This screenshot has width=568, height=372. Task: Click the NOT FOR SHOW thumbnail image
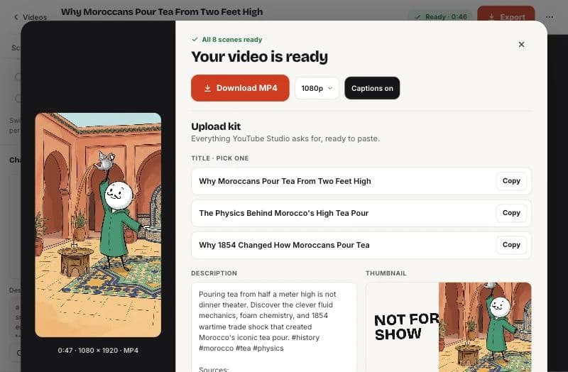click(x=449, y=327)
